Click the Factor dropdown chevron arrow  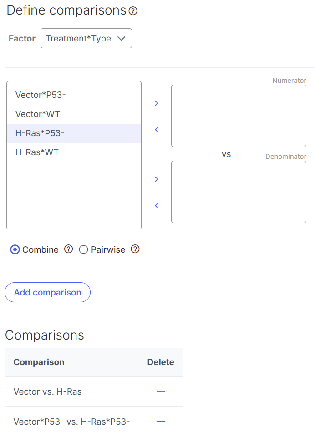point(121,39)
